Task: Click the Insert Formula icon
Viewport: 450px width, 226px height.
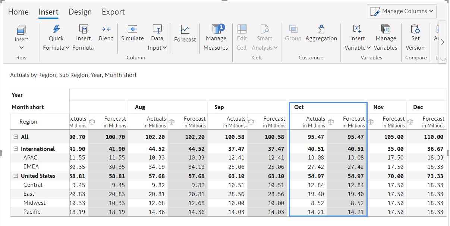Action: point(84,29)
